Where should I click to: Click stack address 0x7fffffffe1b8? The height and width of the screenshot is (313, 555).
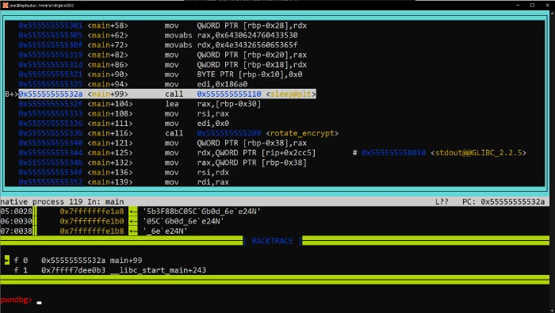click(92, 231)
